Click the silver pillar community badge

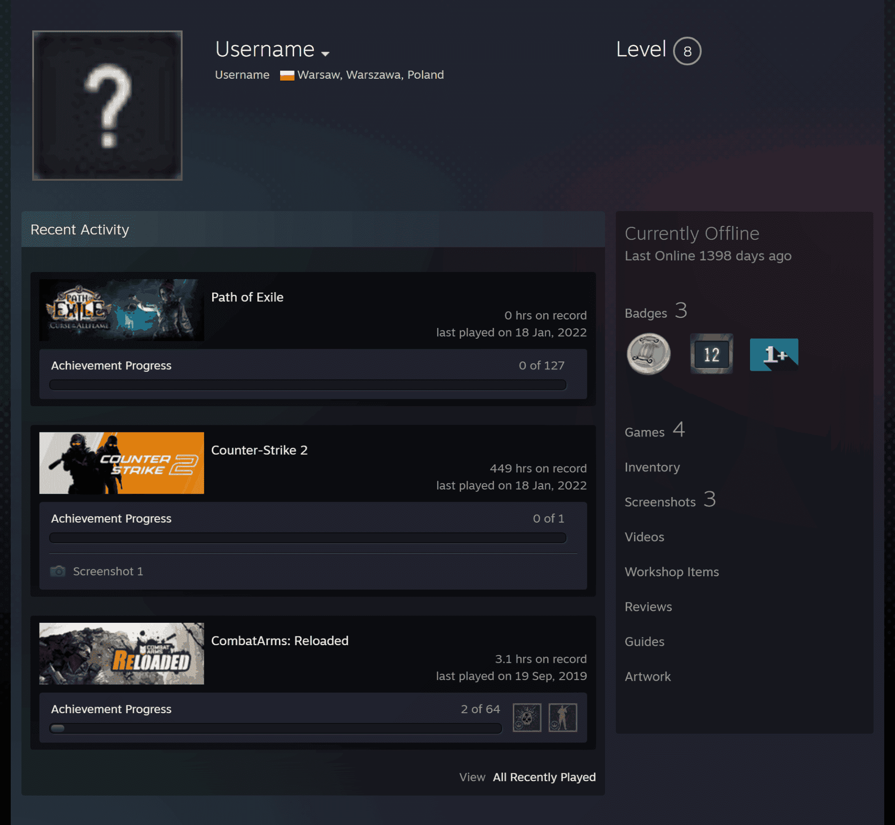pos(648,354)
